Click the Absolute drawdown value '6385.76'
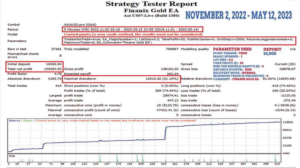Viewport: 300px width, 168px height. click(x=55, y=79)
